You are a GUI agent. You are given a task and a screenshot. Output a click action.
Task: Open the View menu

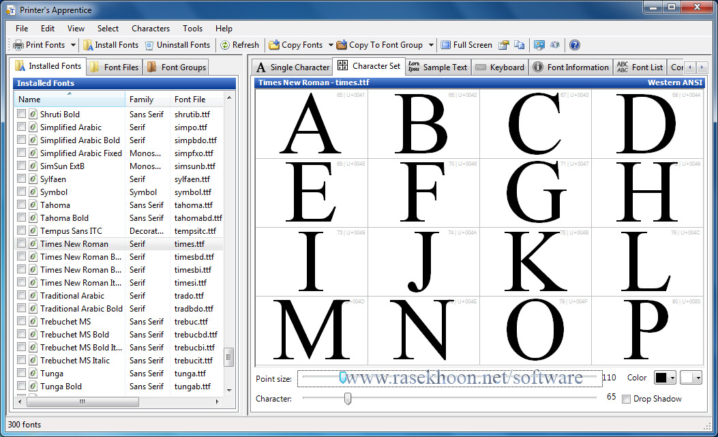[76, 29]
